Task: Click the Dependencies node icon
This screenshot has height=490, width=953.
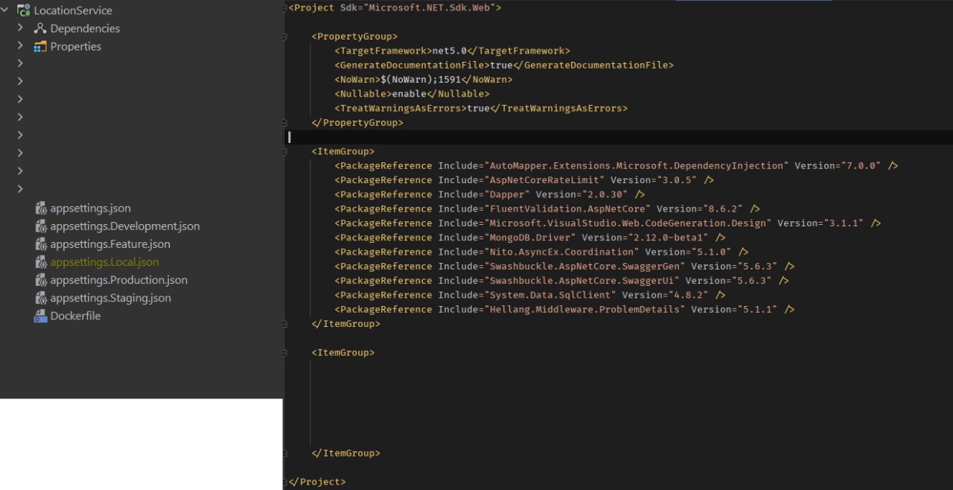Action: pyautogui.click(x=40, y=28)
